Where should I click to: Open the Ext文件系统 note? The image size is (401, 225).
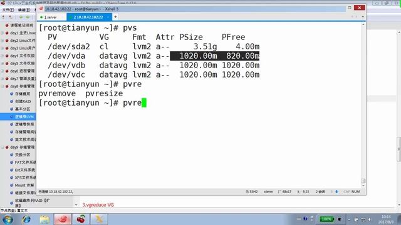pyautogui.click(x=25, y=170)
